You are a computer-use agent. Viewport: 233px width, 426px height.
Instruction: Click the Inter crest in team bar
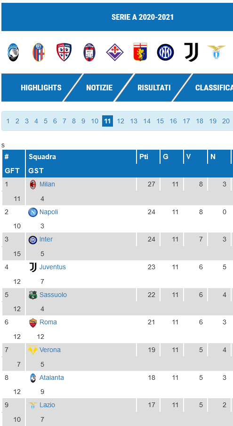point(165,52)
